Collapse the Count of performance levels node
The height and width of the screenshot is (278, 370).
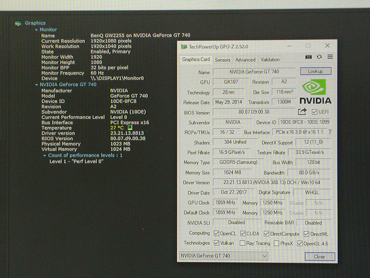[x=45, y=155]
